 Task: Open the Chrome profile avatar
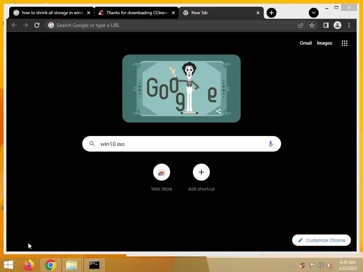pos(337,25)
